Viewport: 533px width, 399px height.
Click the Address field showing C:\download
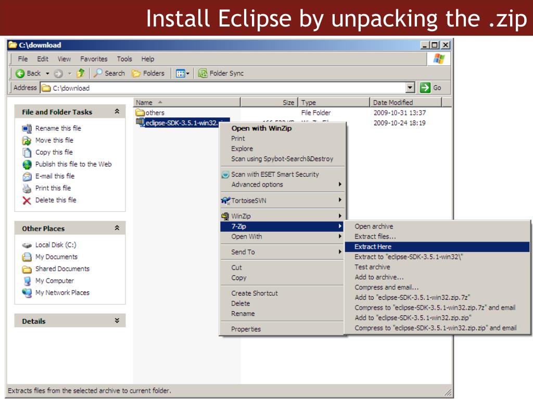(223, 88)
